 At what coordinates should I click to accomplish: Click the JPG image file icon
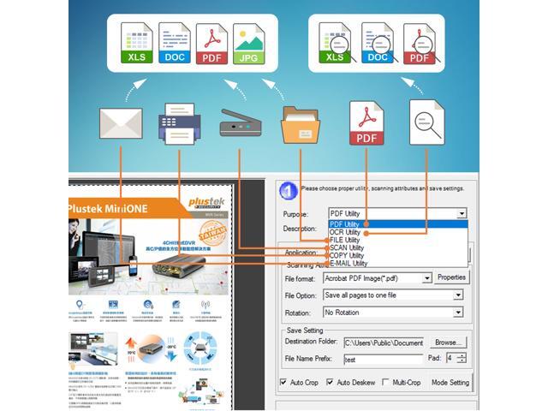click(250, 45)
